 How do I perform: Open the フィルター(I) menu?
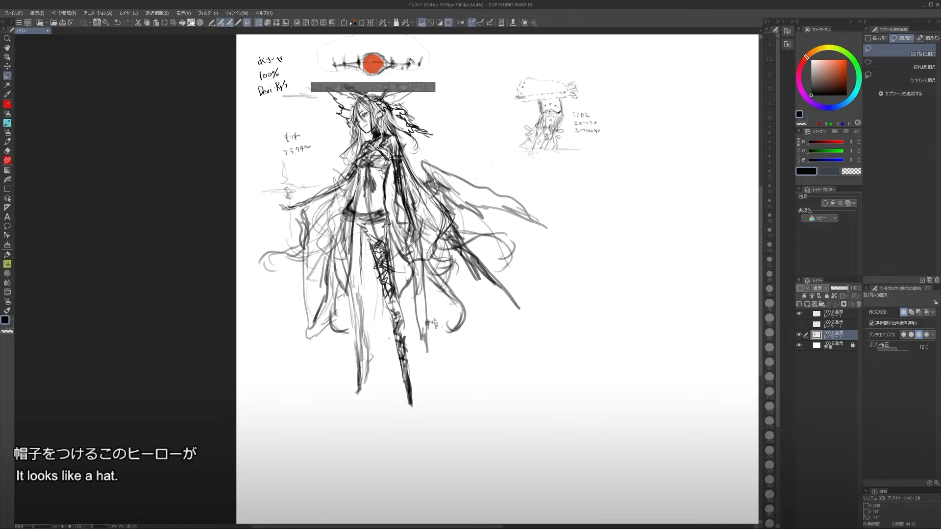(207, 13)
